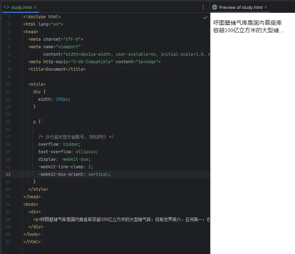Place cursor on the overflow: hidden line

pyautogui.click(x=59, y=144)
